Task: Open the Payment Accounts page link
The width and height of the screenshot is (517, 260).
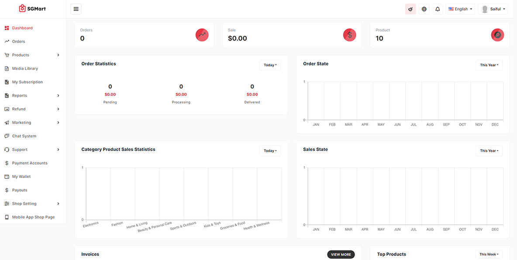Action: point(30,163)
